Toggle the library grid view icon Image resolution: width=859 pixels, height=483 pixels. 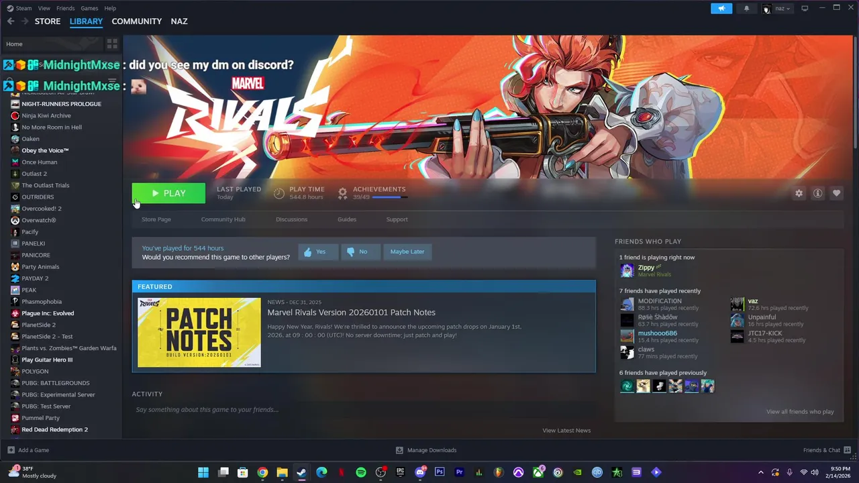pos(112,44)
